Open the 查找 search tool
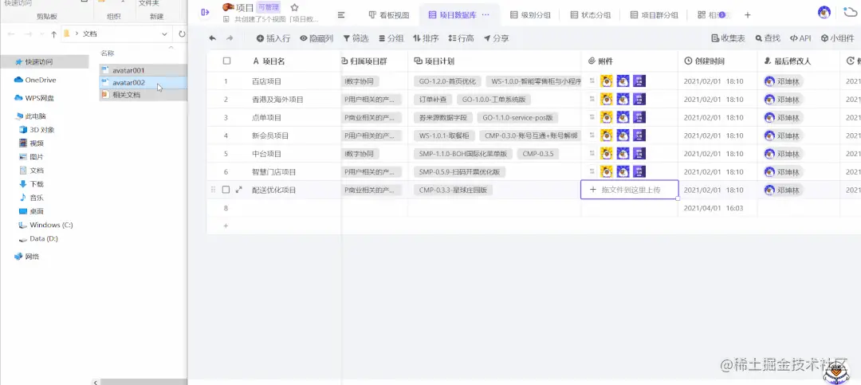861x385 pixels. pos(768,38)
